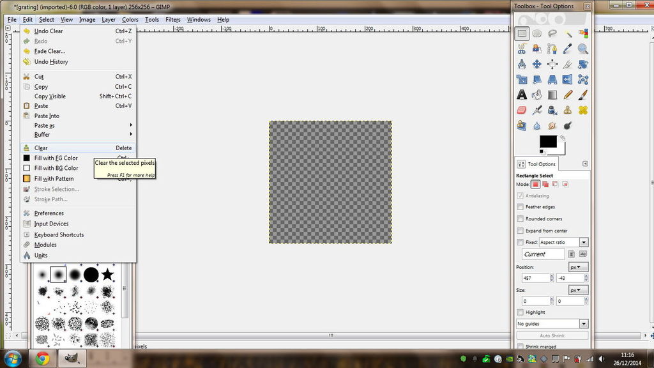The image size is (654, 368).
Task: Choose Clear from the Edit menu
Action: point(78,148)
